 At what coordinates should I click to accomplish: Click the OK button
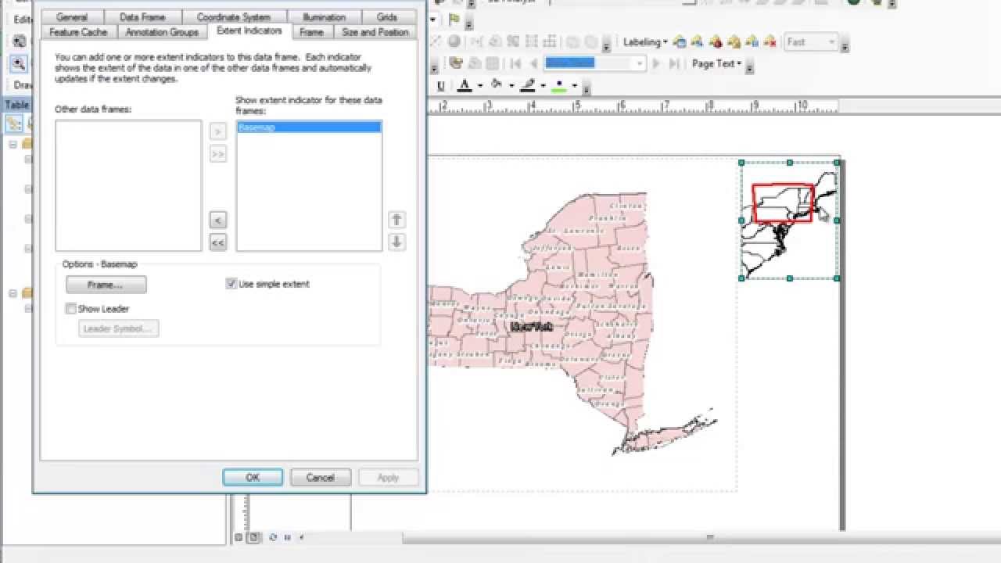pyautogui.click(x=253, y=478)
